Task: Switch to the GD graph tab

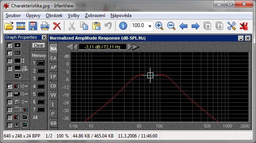Action: 54,123
